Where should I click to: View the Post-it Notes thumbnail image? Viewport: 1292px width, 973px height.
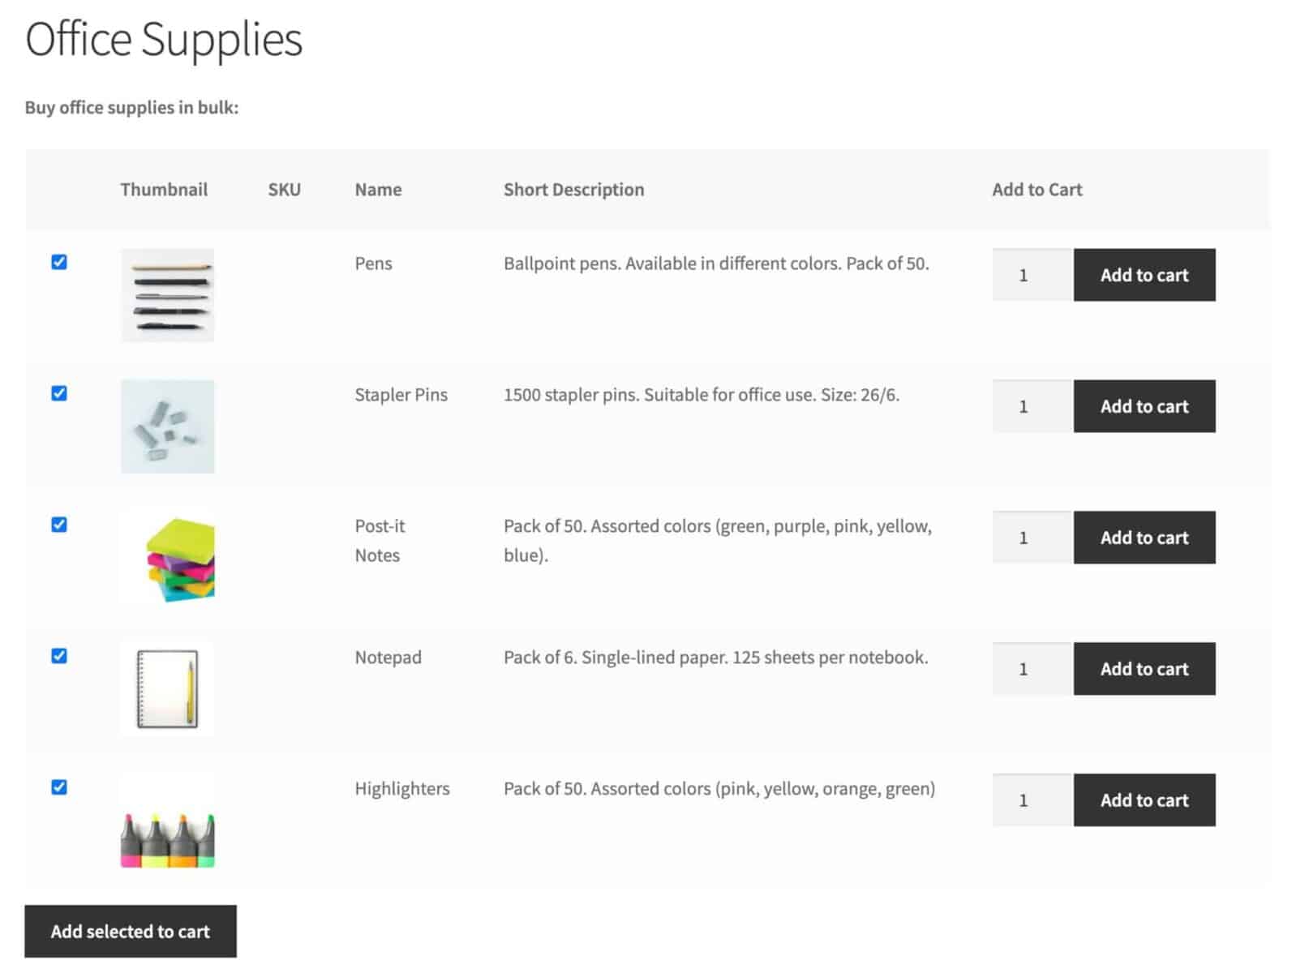point(167,558)
